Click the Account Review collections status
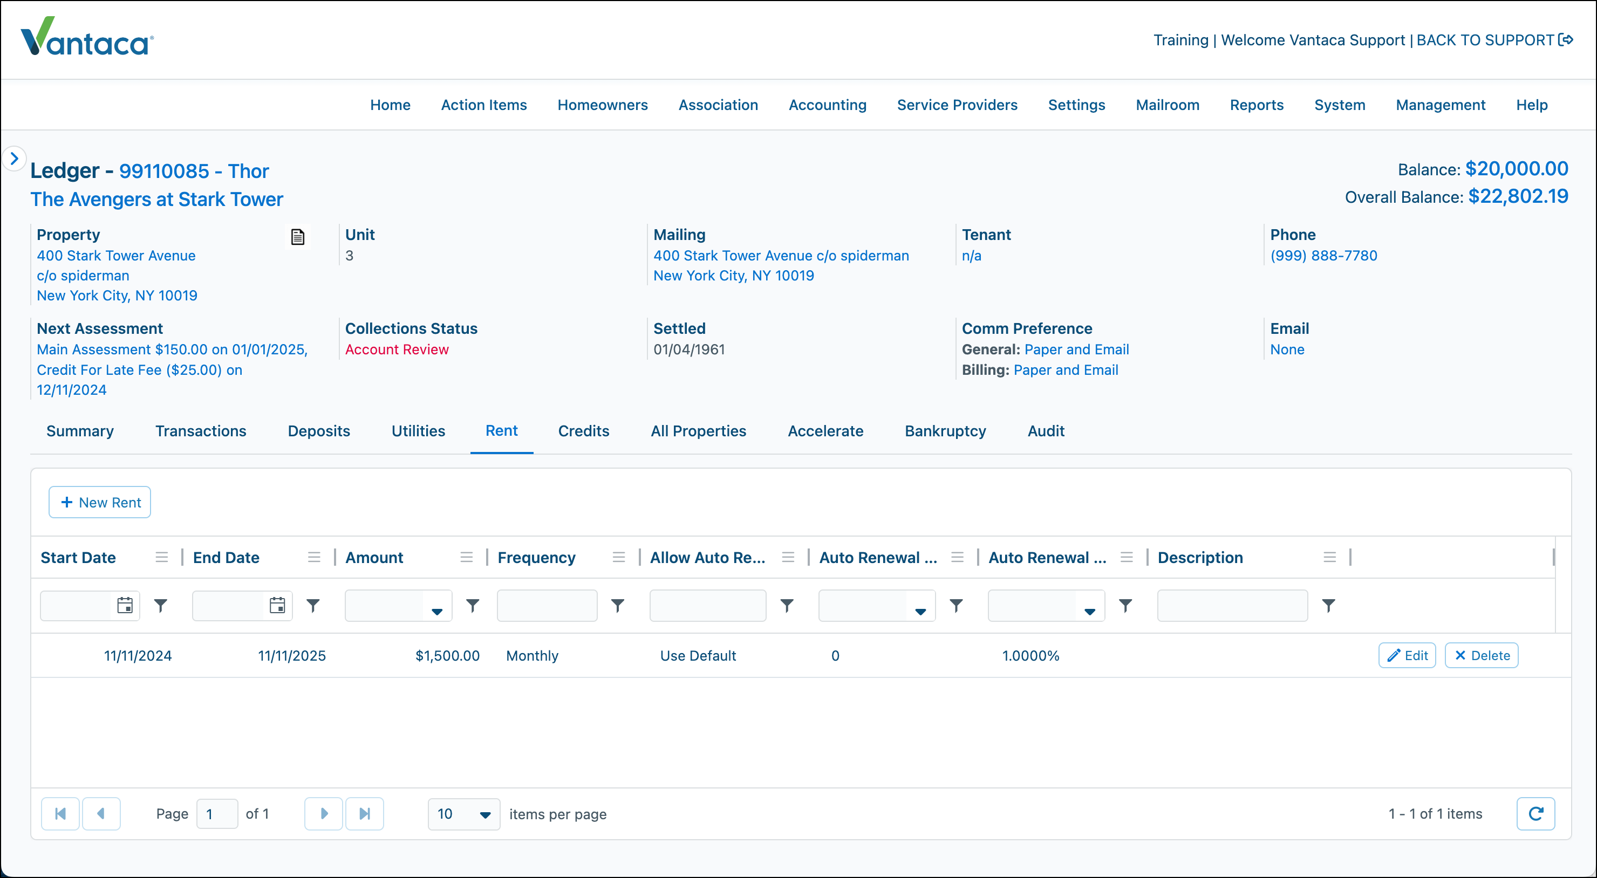Screen dimensions: 1597x878 coord(397,349)
